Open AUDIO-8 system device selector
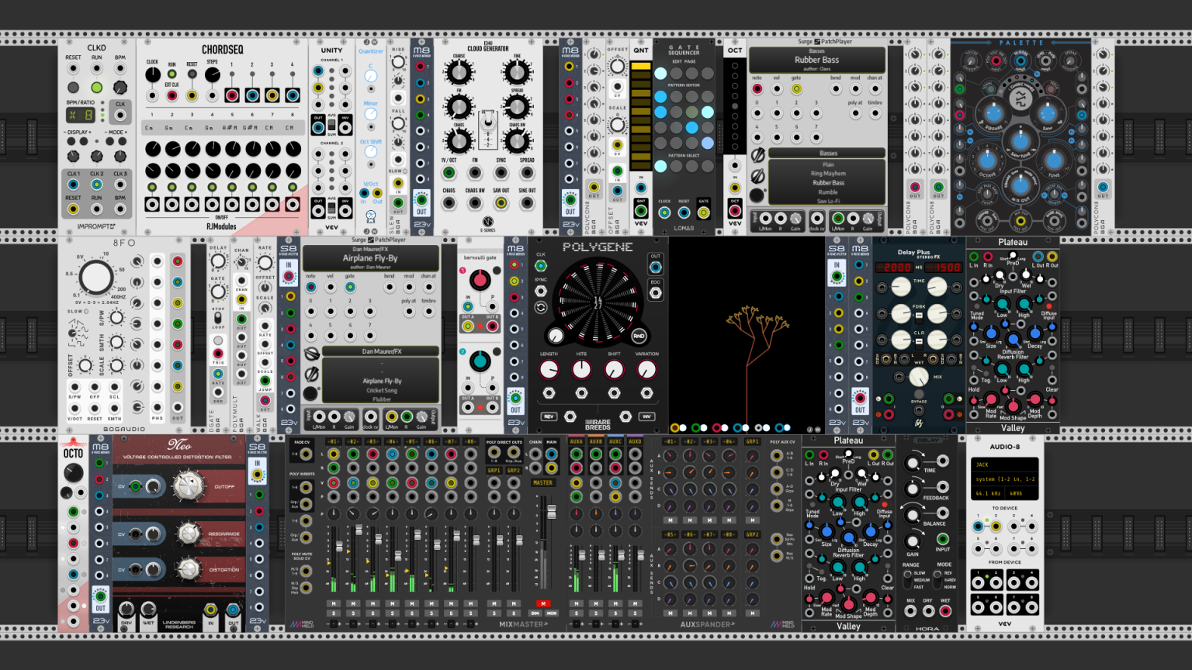Viewport: 1192px width, 670px height. [1004, 479]
